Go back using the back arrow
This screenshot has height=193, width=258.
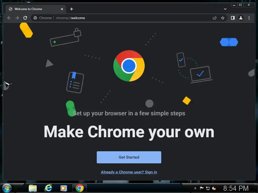9,18
